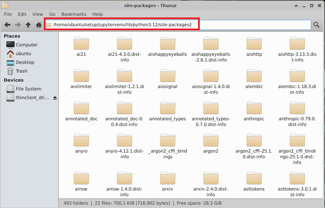
Task: Open the search magnifier icon
Action: point(316,25)
